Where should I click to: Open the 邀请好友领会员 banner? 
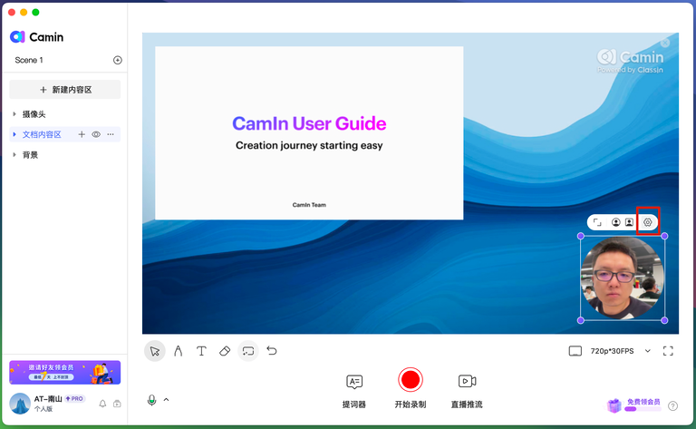click(x=65, y=372)
